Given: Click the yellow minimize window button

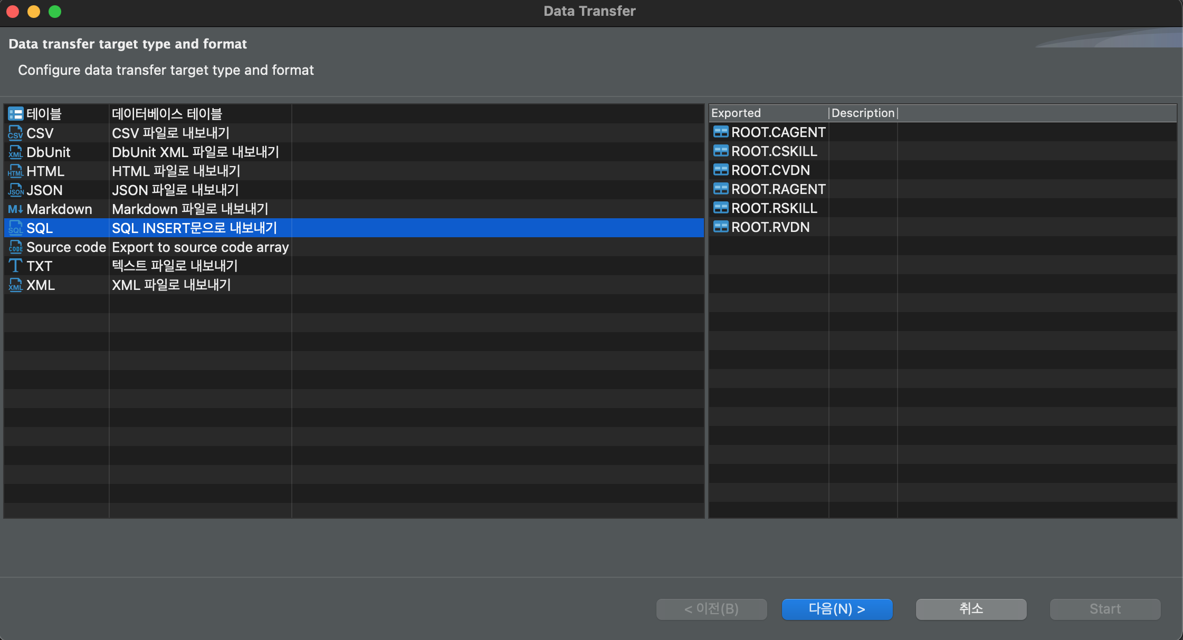Looking at the screenshot, I should [x=34, y=11].
